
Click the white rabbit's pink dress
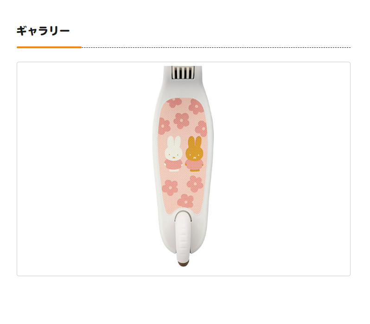point(173,164)
